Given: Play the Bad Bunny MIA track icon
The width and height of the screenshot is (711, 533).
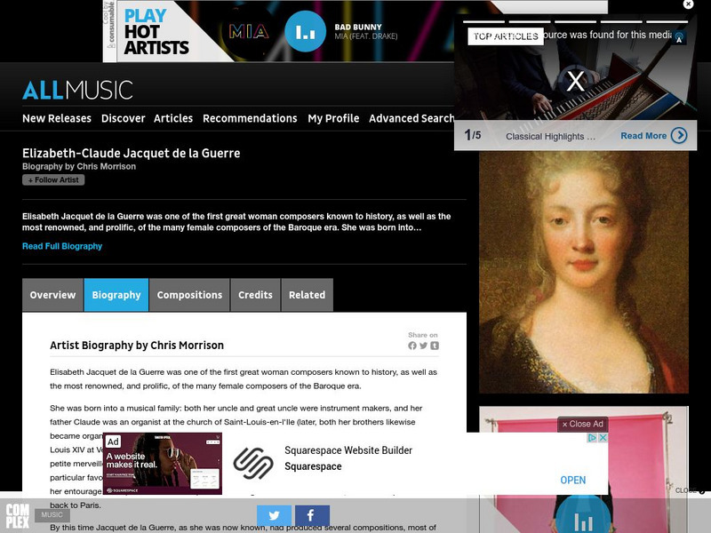Looking at the screenshot, I should [305, 31].
